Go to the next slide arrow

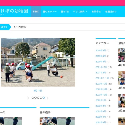47,98
